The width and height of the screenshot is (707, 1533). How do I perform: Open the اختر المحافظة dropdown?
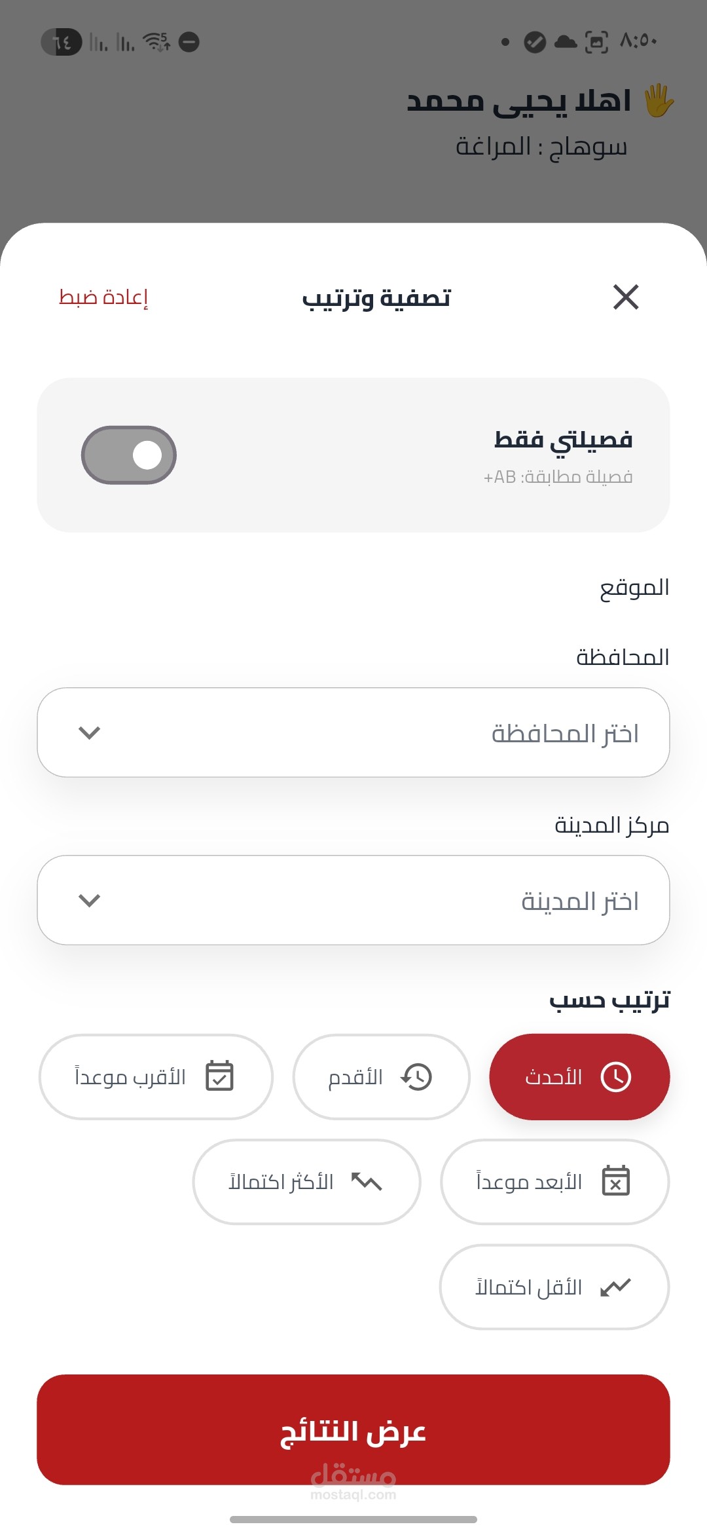(x=353, y=732)
